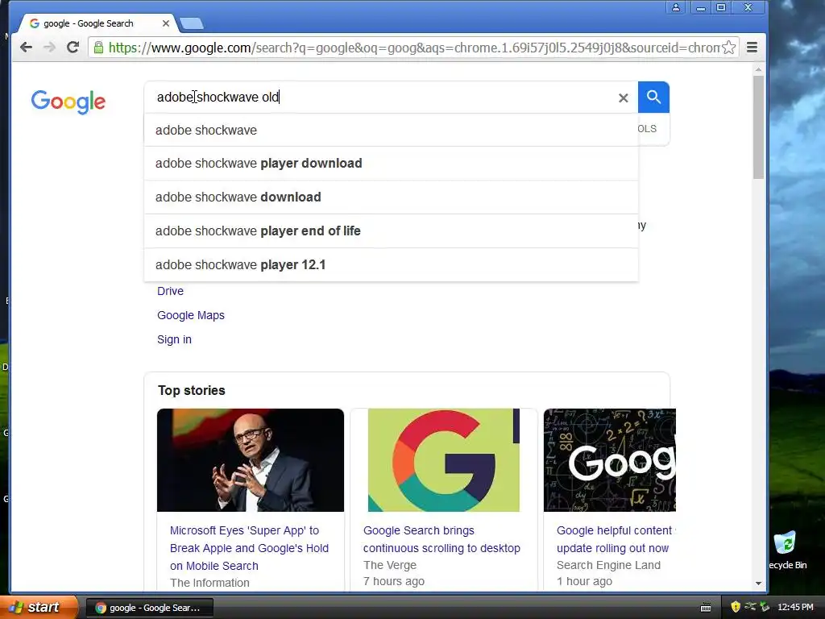Click the Top stories heading

pyautogui.click(x=192, y=391)
